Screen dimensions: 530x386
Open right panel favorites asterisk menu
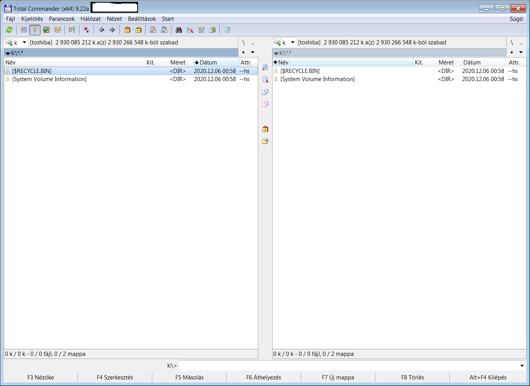point(511,52)
